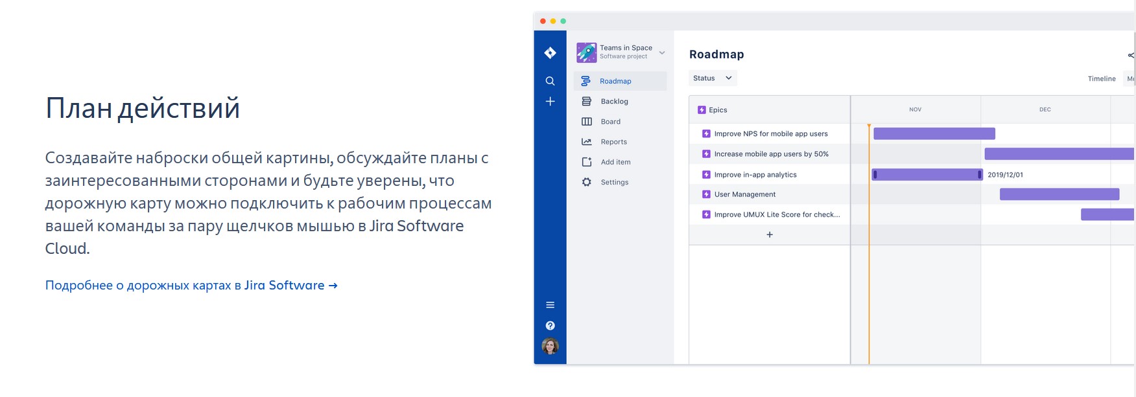Follow the Jira Software roadmaps link

[x=191, y=286]
